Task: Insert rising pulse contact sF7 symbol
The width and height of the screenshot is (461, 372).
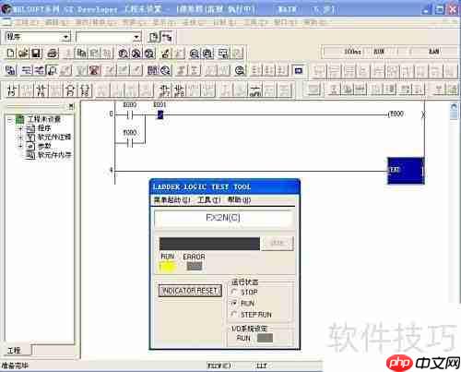Action: (x=164, y=90)
